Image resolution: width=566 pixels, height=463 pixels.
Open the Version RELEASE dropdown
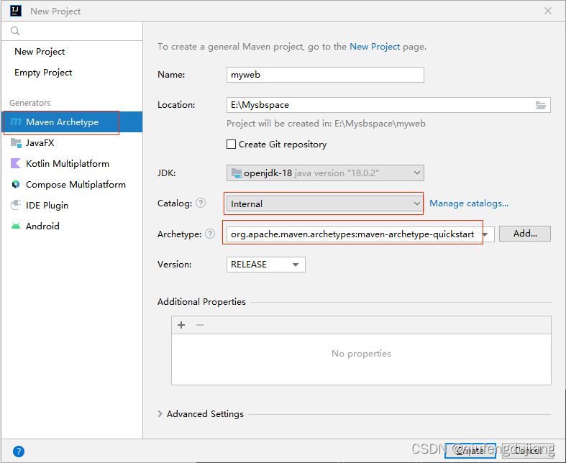tap(265, 265)
